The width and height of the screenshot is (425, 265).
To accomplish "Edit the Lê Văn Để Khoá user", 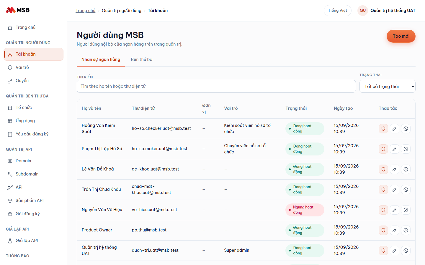I will [x=395, y=169].
